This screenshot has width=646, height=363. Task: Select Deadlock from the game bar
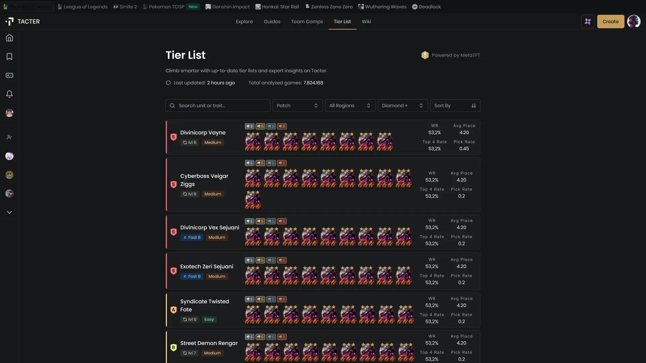pos(426,6)
